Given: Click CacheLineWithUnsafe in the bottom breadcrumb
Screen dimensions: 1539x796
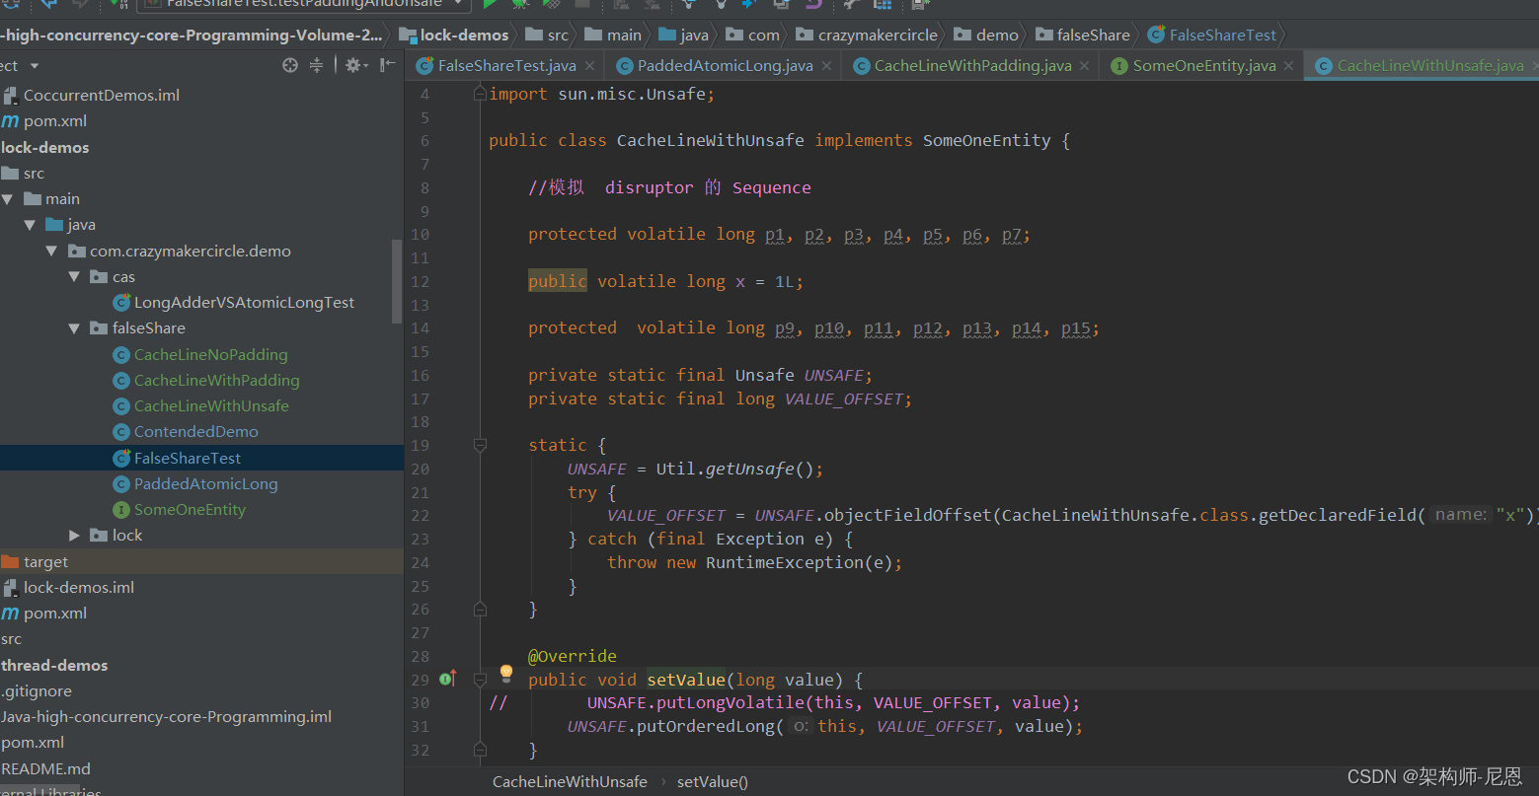Looking at the screenshot, I should click(570, 781).
